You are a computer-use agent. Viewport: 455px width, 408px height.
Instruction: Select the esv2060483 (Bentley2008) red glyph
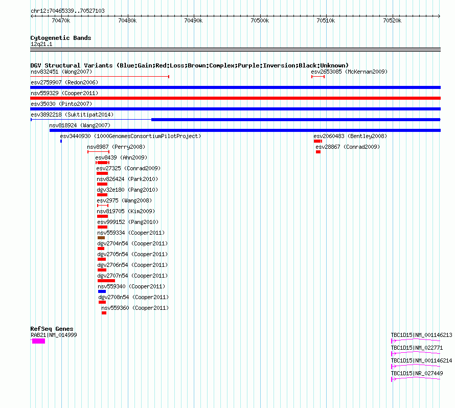click(318, 141)
